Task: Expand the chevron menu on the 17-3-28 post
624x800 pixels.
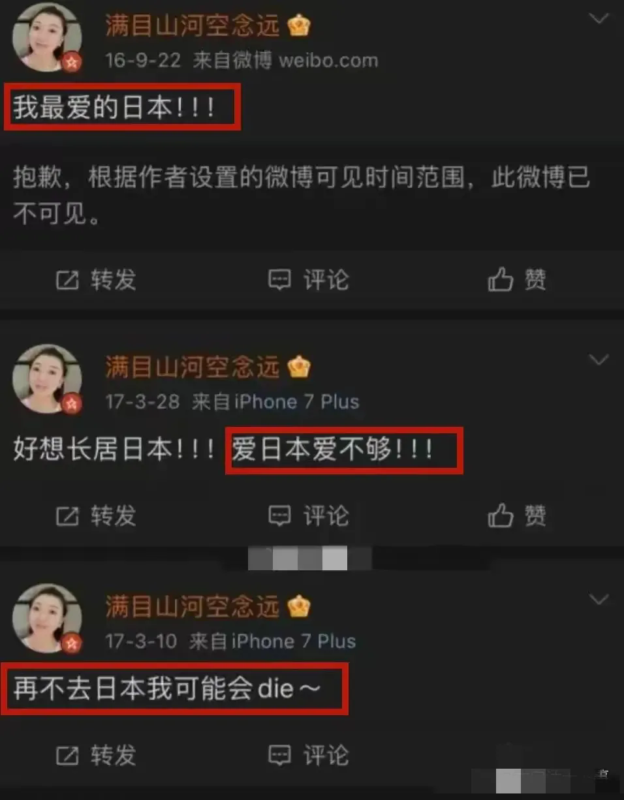Action: 599,360
